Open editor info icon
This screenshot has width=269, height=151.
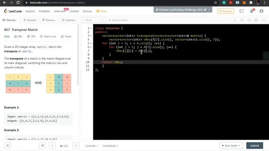tap(235, 20)
